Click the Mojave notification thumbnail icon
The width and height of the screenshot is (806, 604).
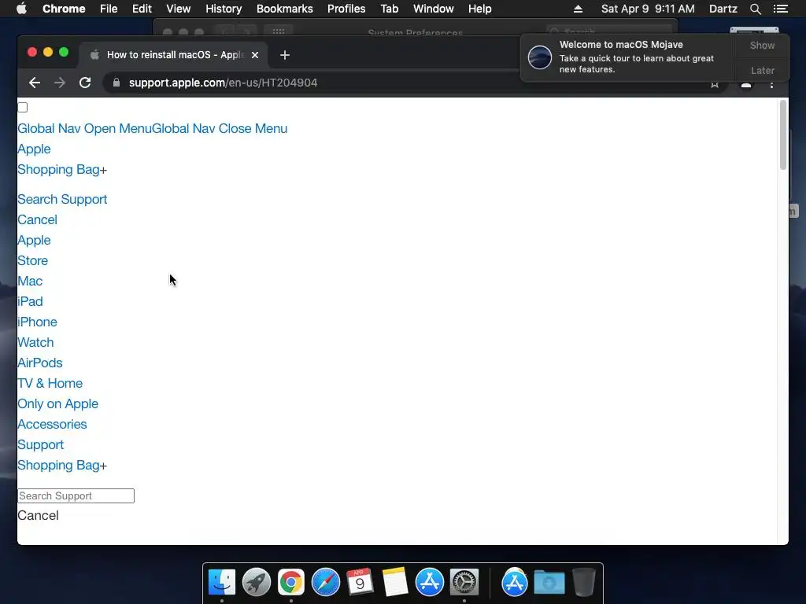pos(540,57)
